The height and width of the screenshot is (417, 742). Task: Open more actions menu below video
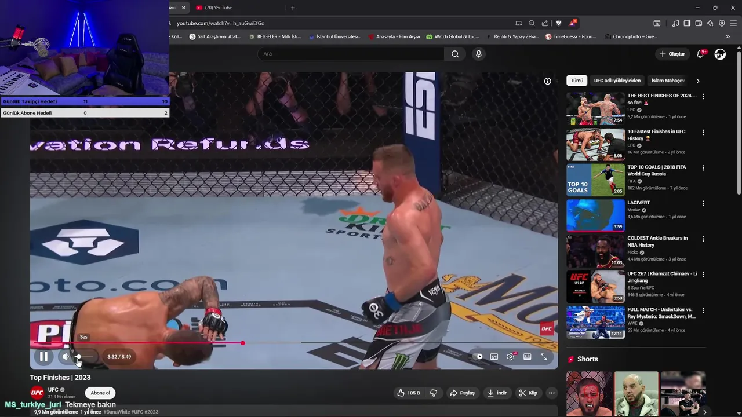[x=552, y=393]
